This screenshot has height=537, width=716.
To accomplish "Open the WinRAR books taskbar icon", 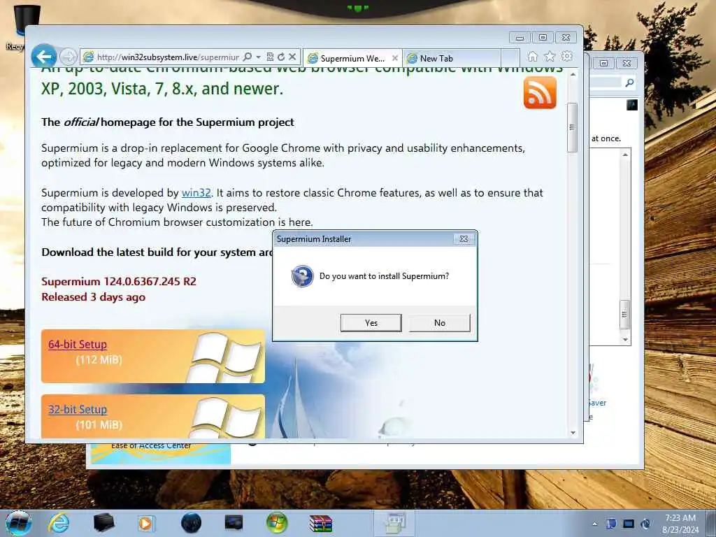I will coord(320,523).
